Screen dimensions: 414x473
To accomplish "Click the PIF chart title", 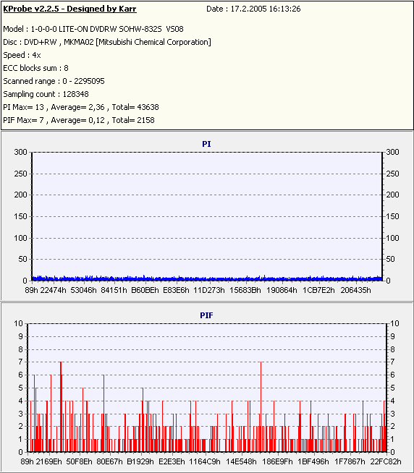I will coord(206,315).
